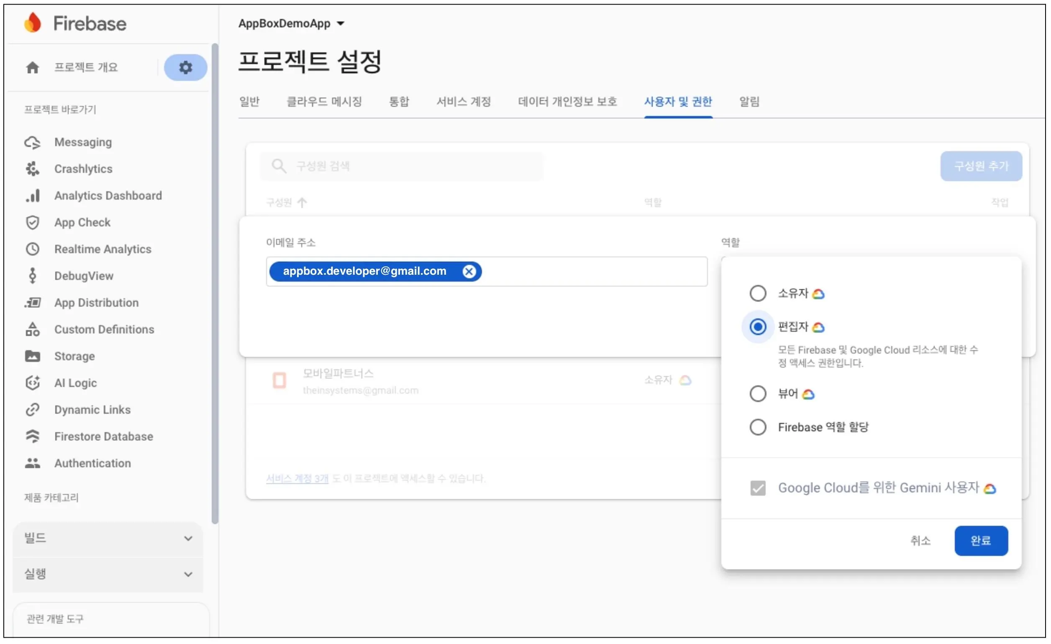Click the 구성원 검색 search field
1051x644 pixels.
(x=401, y=166)
